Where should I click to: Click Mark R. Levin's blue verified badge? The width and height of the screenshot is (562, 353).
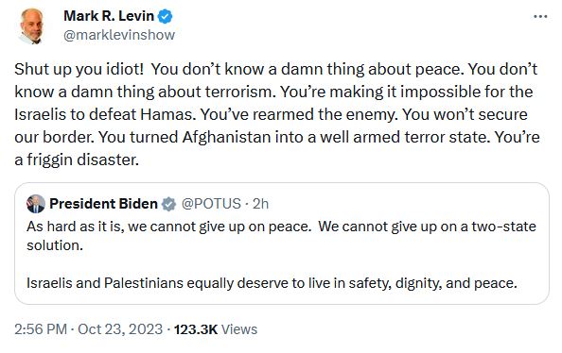point(166,16)
